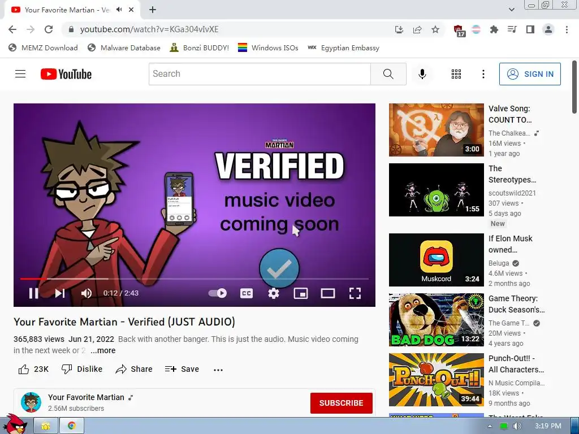The width and height of the screenshot is (579, 434).
Task: Open The Stereotypes video thumbnail
Action: 436,190
